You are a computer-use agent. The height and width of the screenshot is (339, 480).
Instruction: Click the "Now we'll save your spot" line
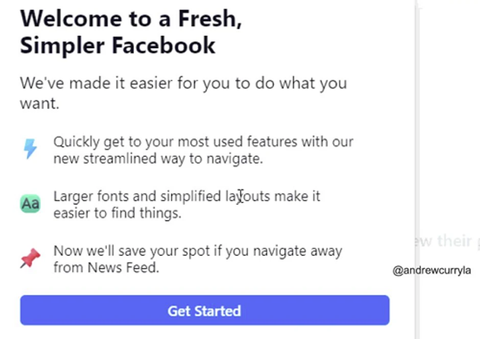pos(198,251)
